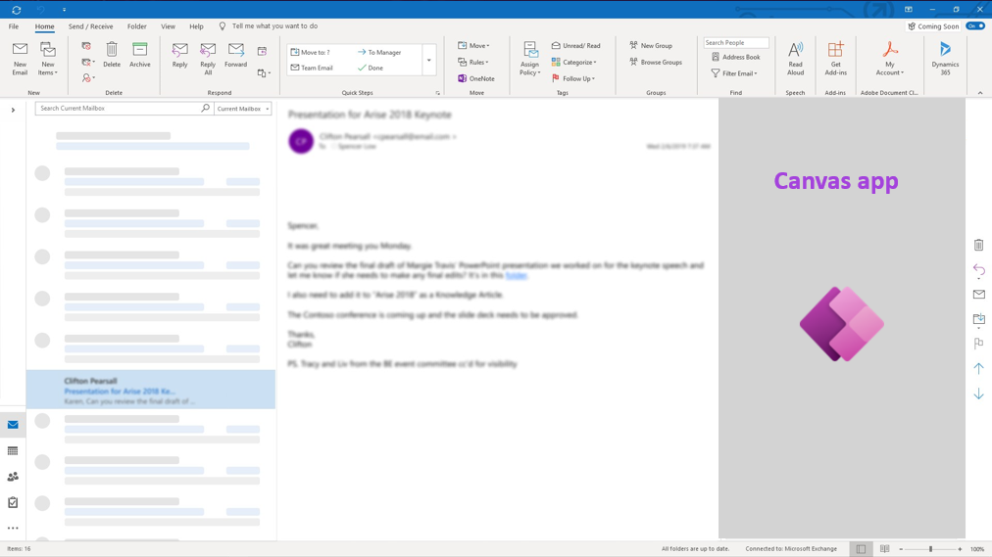Click the Search Current Mailbox field
This screenshot has width=992, height=557.
click(x=124, y=108)
